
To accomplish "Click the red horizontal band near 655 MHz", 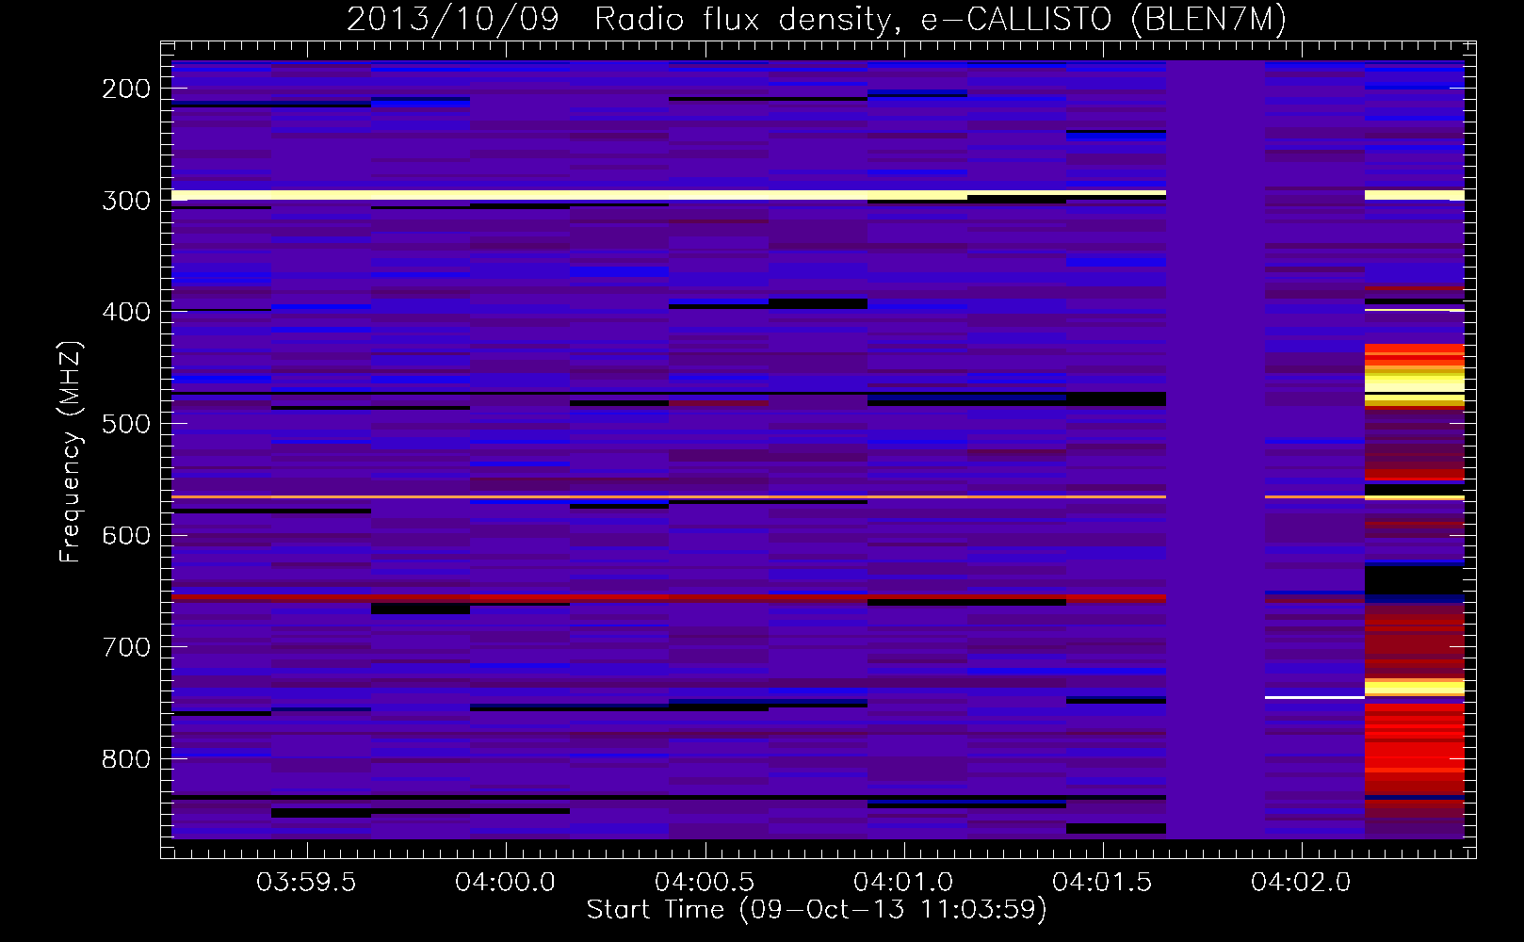I will [x=669, y=597].
